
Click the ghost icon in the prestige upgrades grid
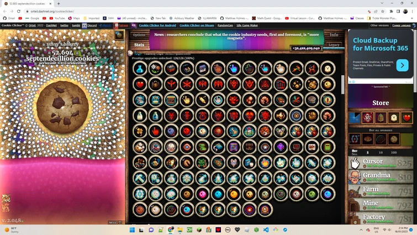coord(328,69)
